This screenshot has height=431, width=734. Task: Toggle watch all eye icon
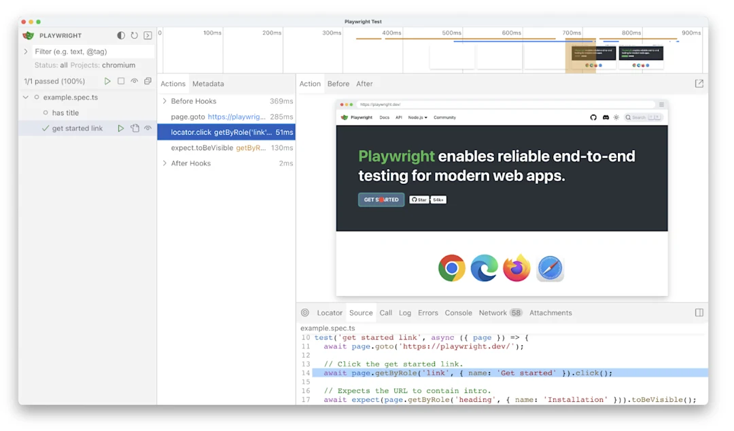(135, 81)
